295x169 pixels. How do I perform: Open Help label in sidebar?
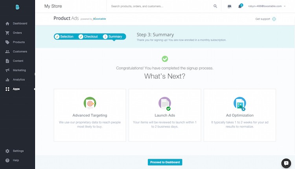click(x=16, y=160)
